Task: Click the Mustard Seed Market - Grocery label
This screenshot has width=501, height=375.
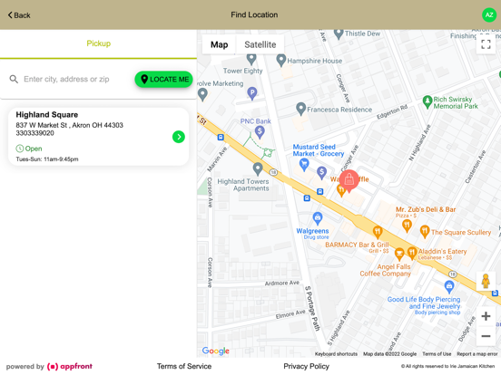Action: pos(319,150)
